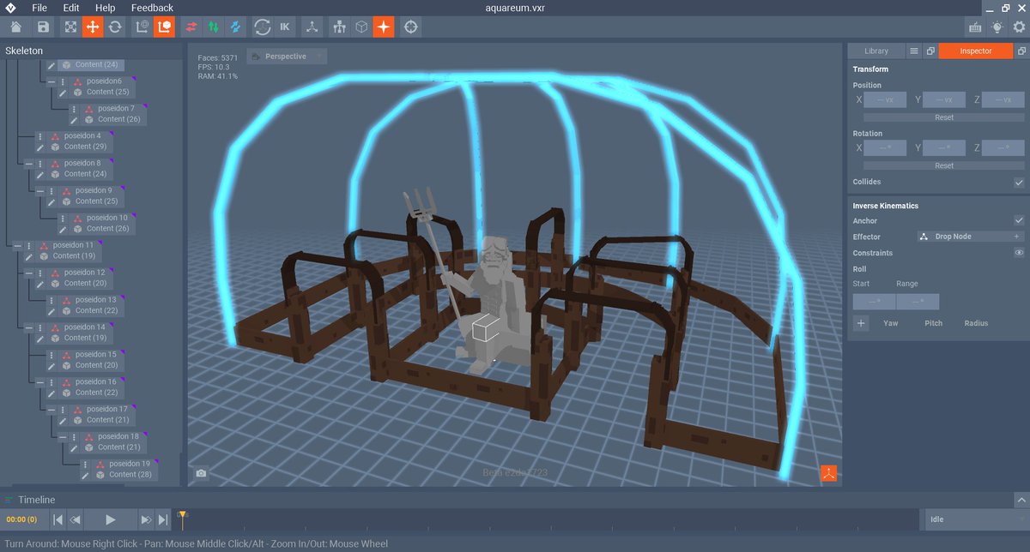Image resolution: width=1030 pixels, height=552 pixels.
Task: Switch to the local axis cube icon
Action: click(164, 27)
